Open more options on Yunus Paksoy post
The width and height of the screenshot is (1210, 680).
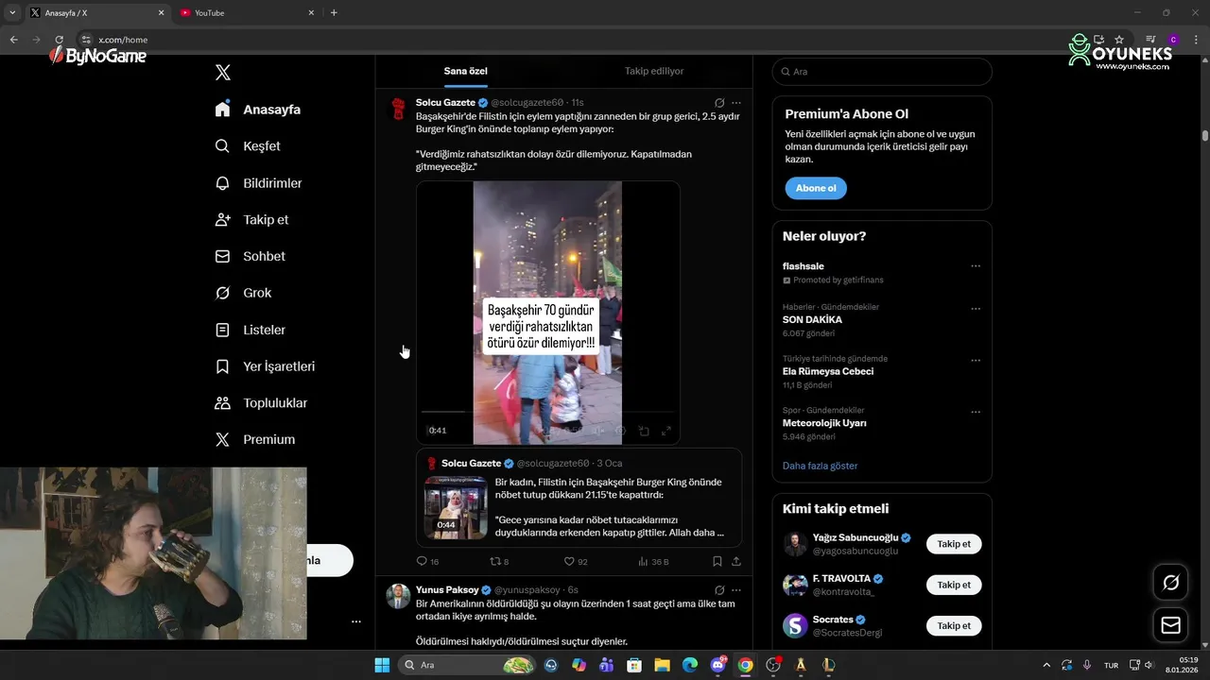[736, 590]
